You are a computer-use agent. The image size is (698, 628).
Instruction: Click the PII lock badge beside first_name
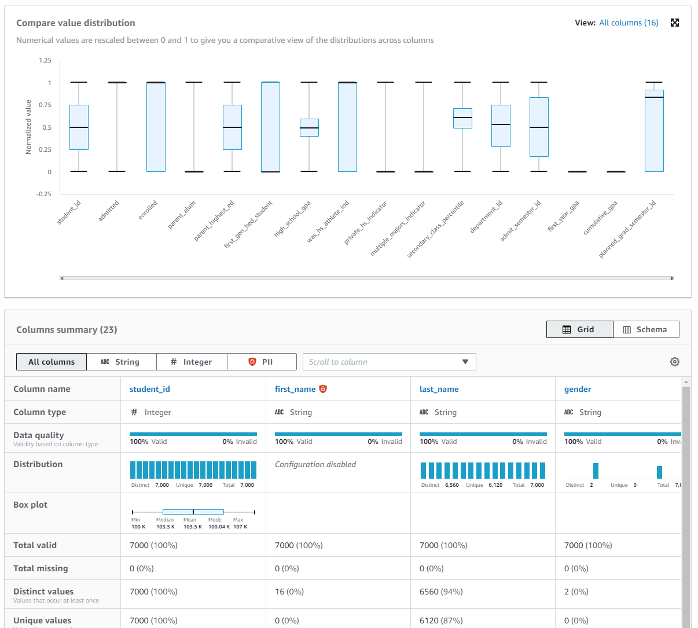click(323, 389)
